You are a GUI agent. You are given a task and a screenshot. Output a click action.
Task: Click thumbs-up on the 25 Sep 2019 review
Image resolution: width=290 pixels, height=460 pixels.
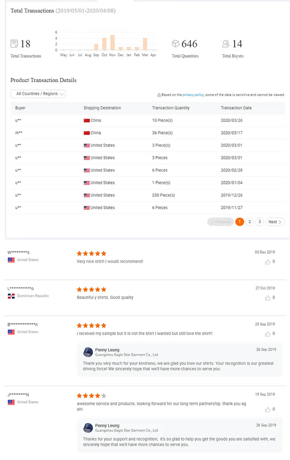pyautogui.click(x=268, y=334)
